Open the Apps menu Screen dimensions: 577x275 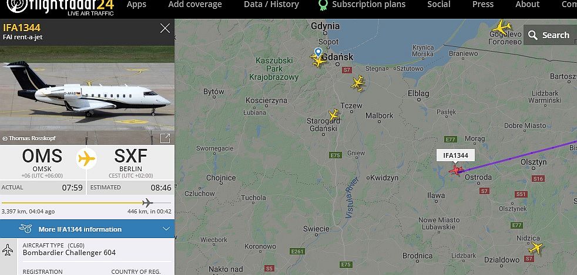tap(136, 5)
